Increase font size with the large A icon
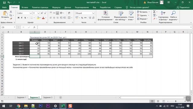The width and height of the screenshot is (193, 109). point(42,13)
